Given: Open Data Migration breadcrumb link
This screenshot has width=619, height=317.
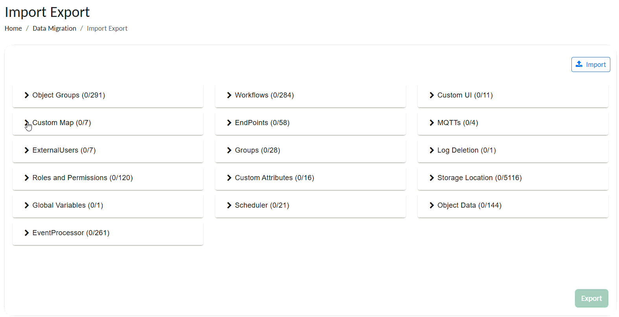Looking at the screenshot, I should (54, 28).
